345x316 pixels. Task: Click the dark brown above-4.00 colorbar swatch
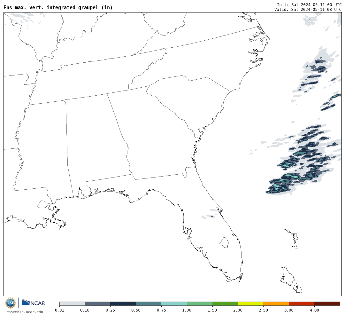pyautogui.click(x=327, y=304)
